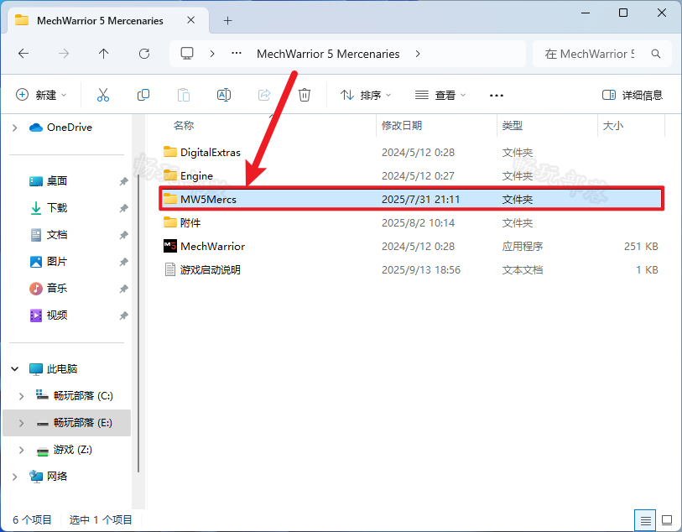The height and width of the screenshot is (532, 682).
Task: Click the 应用程序 type cell
Action: [523, 246]
